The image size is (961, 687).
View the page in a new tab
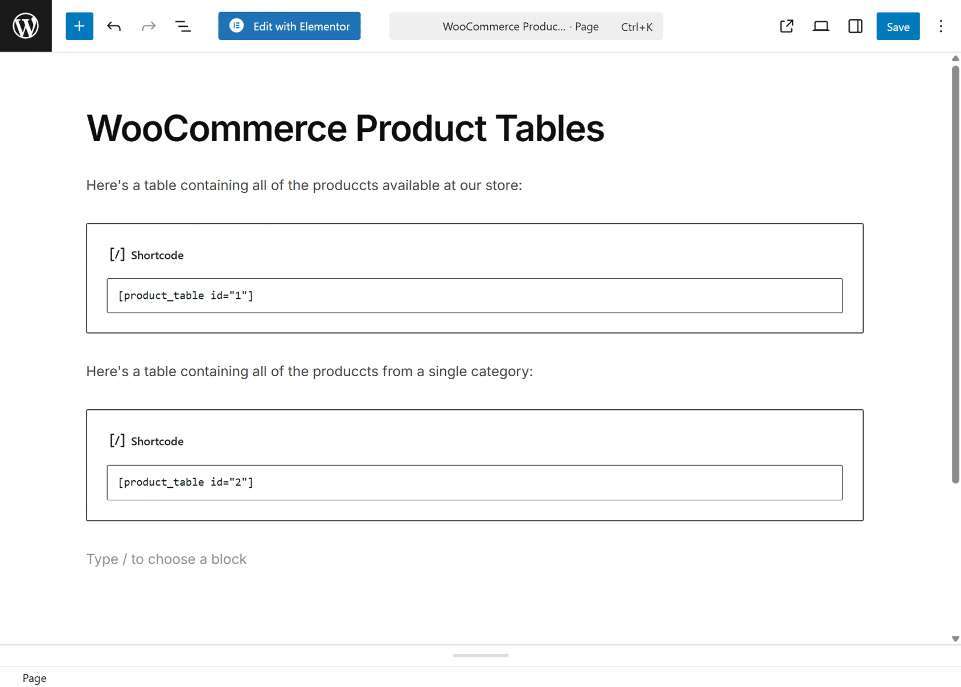click(786, 26)
